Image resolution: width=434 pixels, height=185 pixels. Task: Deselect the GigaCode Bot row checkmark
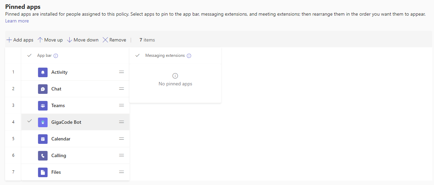(29, 121)
